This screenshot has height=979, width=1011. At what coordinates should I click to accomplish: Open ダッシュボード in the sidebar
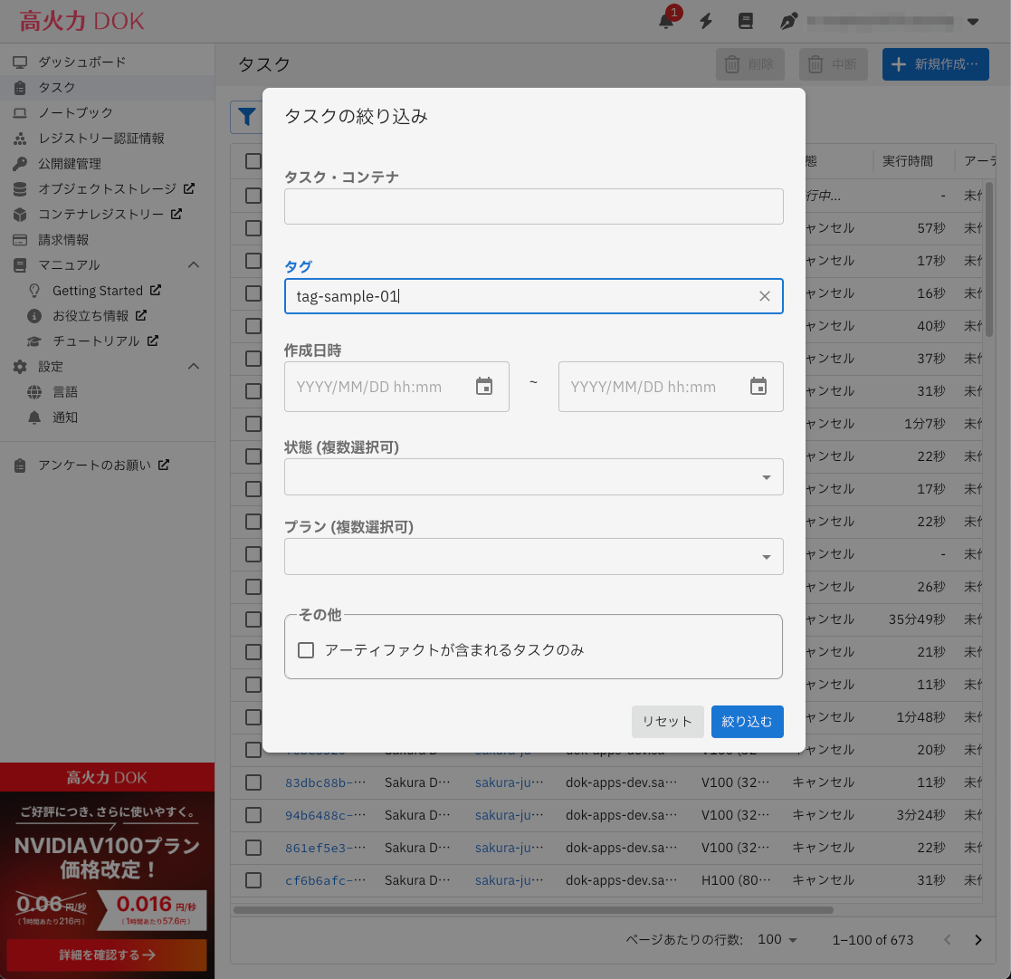[107, 62]
